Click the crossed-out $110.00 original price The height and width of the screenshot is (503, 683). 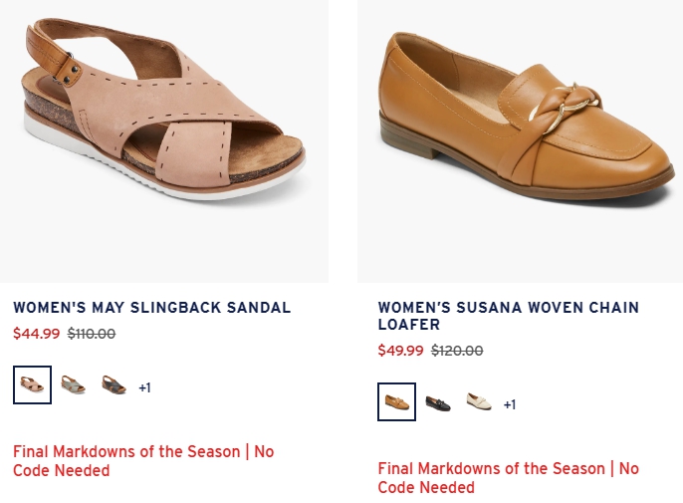tap(92, 334)
